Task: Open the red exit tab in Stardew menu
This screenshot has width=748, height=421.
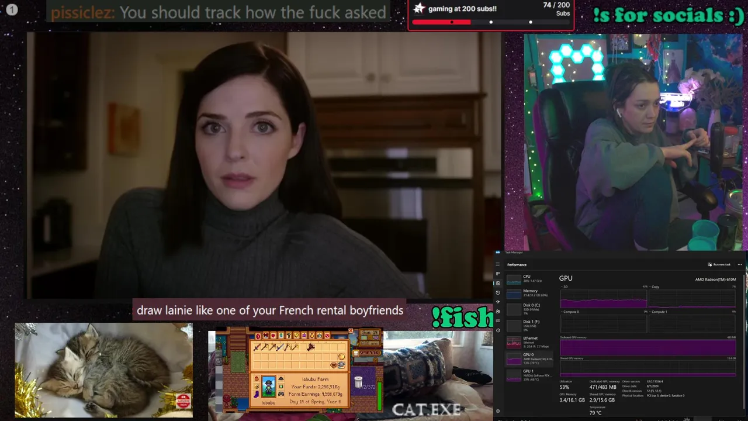Action: click(x=327, y=336)
